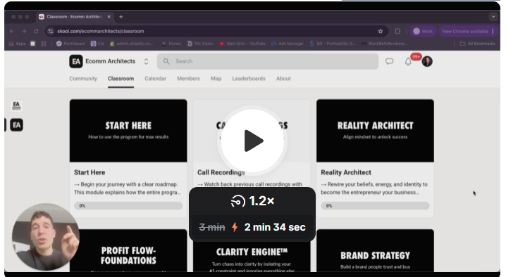This screenshot has width=506, height=277.
Task: Open the chat messages icon
Action: (x=390, y=61)
